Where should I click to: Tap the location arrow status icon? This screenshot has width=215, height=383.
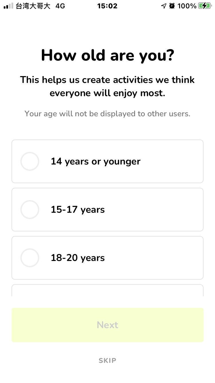click(x=164, y=6)
